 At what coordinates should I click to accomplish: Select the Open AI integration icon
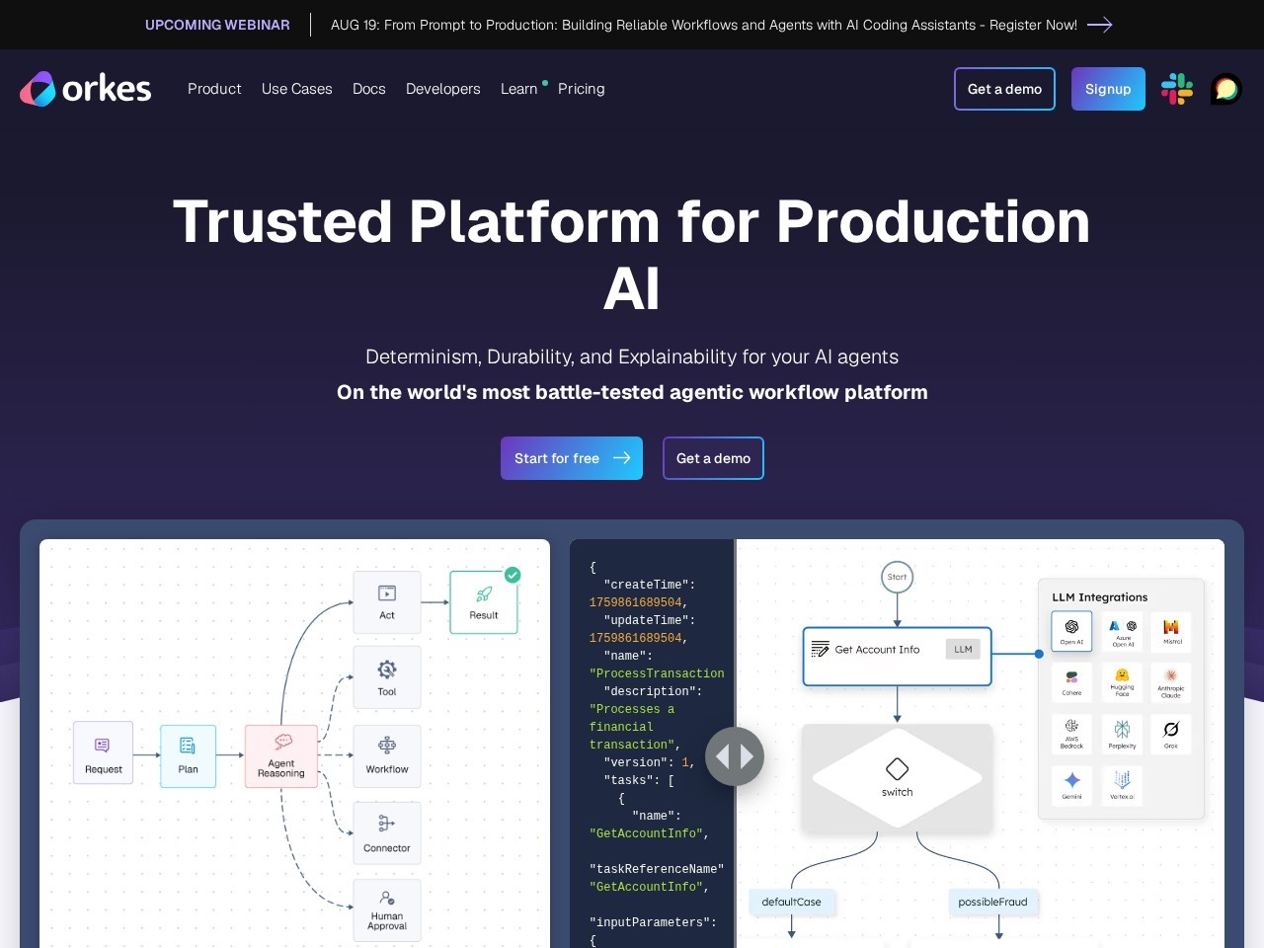pos(1071,632)
